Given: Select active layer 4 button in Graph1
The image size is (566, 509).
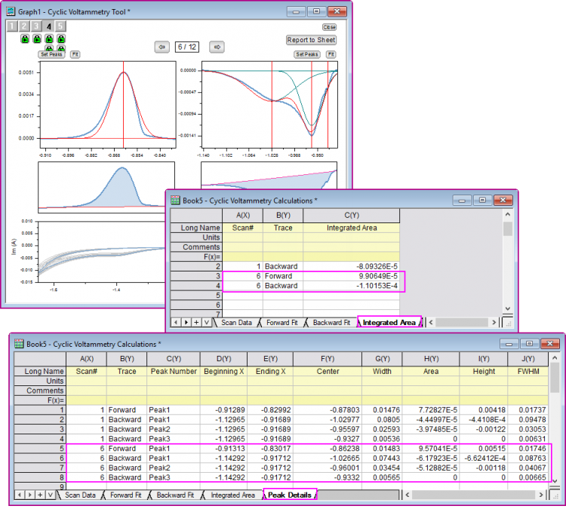Looking at the screenshot, I should [x=48, y=26].
